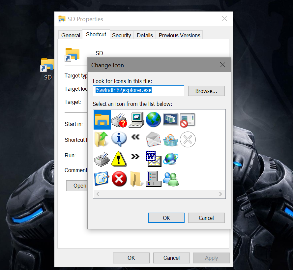Click OK in SD Properties window
This screenshot has width=293, height=270.
(x=131, y=258)
